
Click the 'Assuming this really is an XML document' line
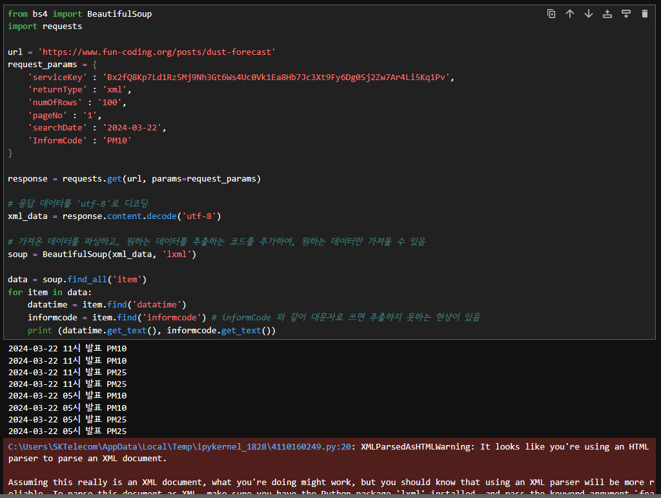click(x=332, y=482)
